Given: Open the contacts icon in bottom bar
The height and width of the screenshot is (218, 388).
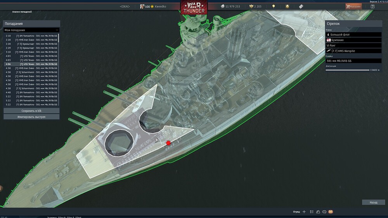Looking at the screenshot, I should pos(318,212).
